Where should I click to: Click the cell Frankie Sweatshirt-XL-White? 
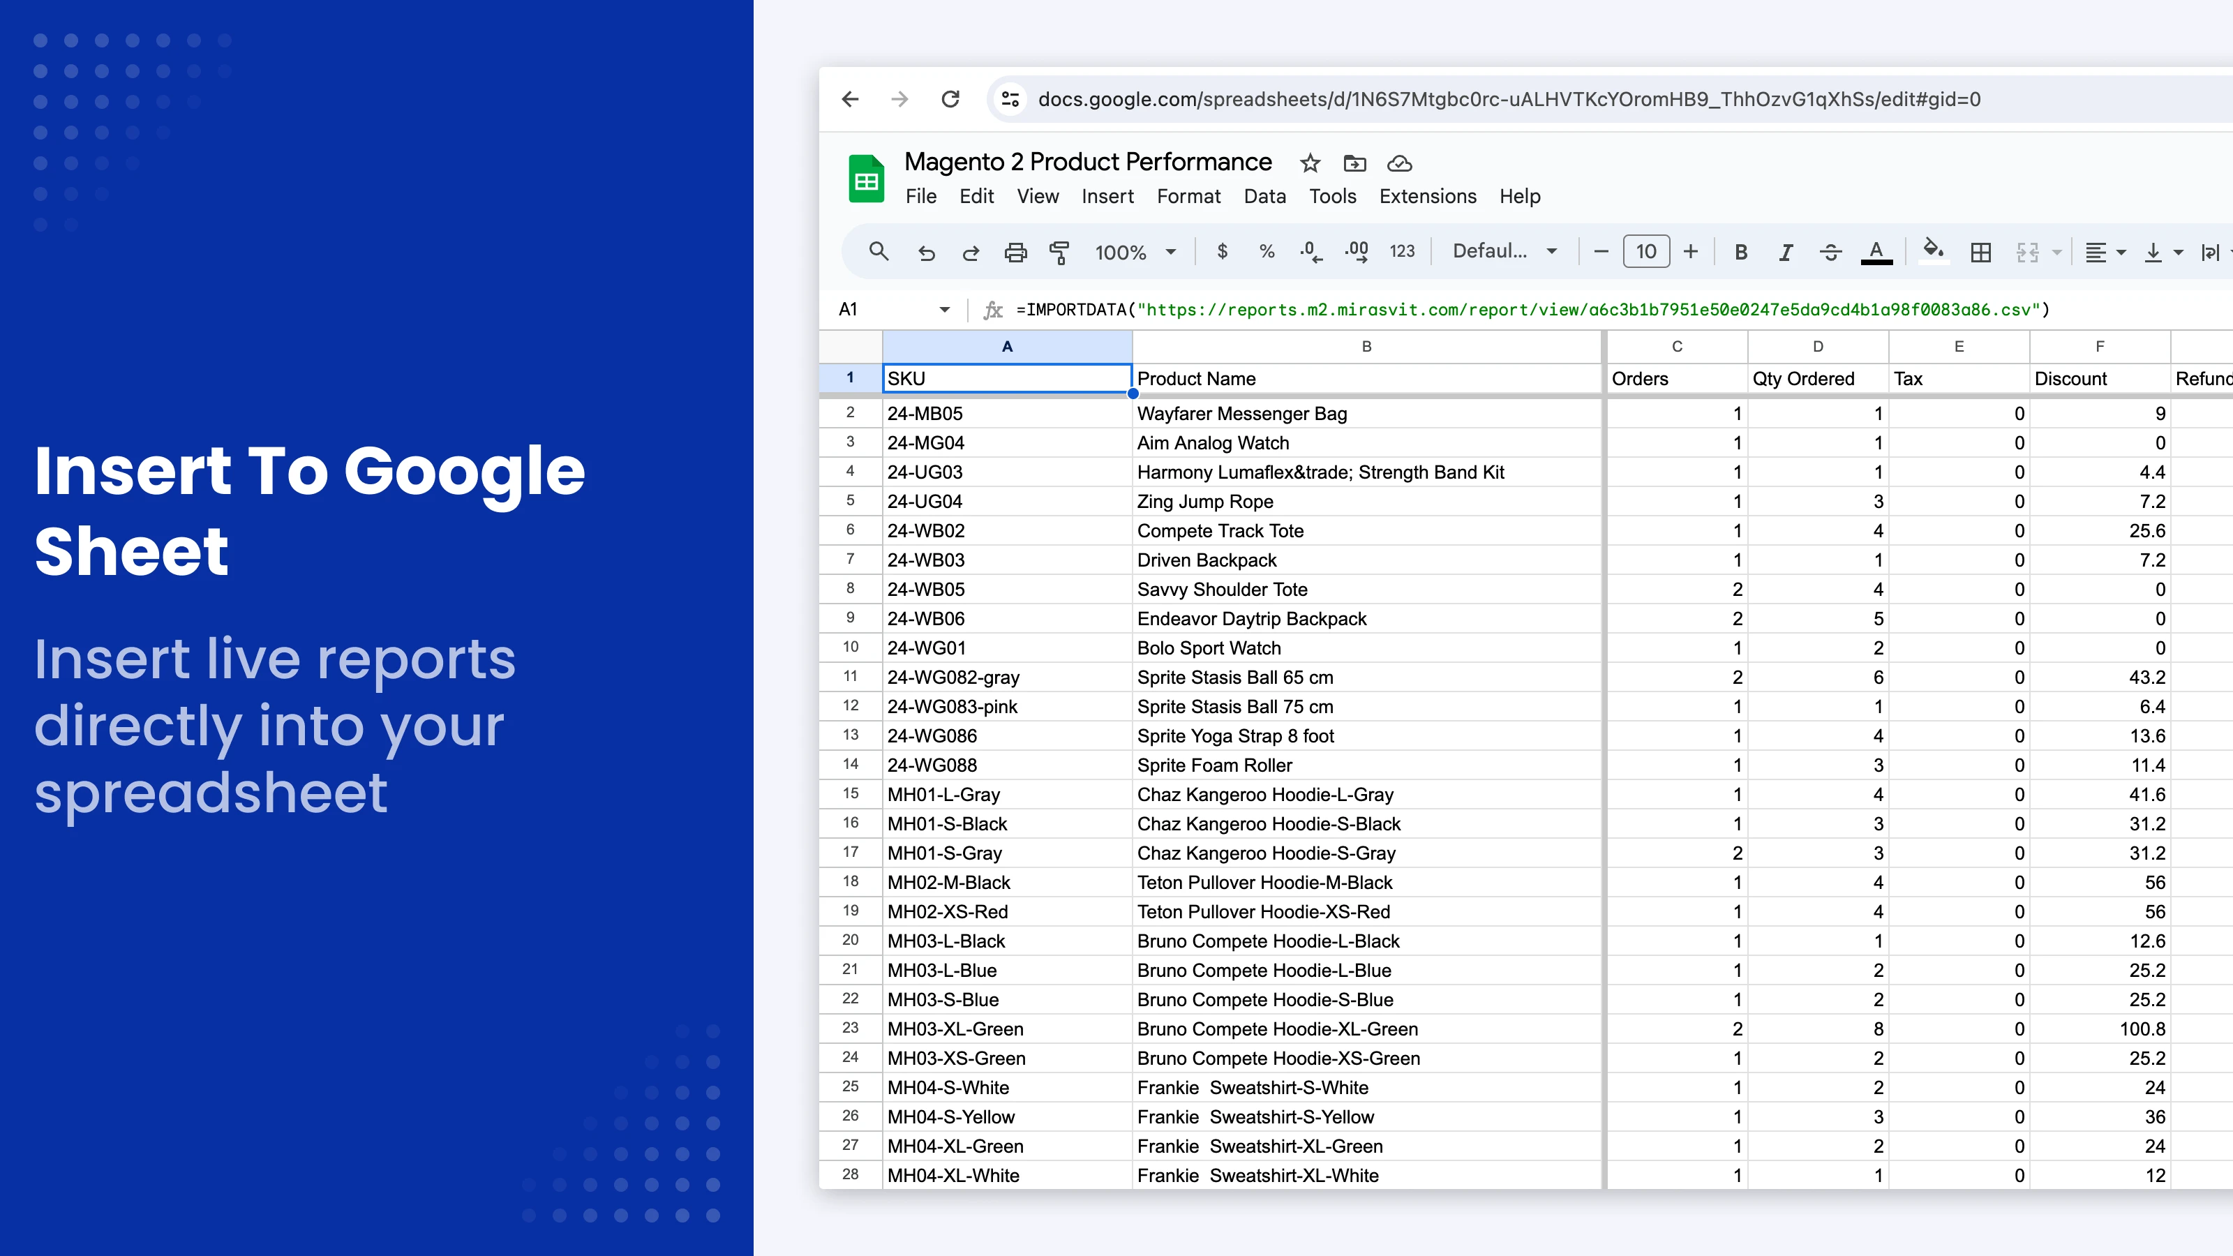(x=1367, y=1175)
